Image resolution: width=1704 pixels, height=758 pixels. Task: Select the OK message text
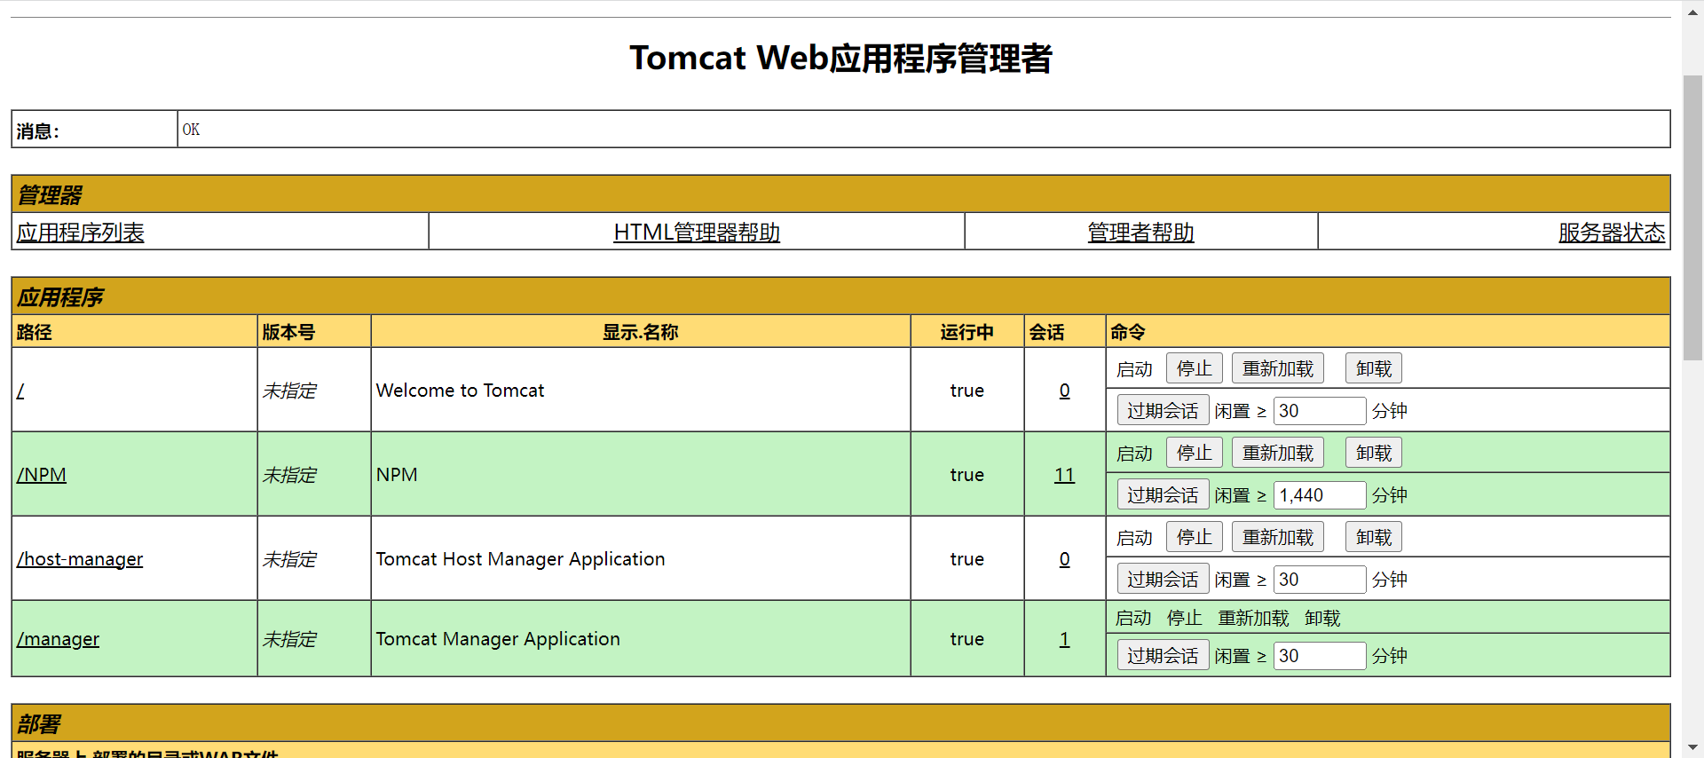point(191,130)
